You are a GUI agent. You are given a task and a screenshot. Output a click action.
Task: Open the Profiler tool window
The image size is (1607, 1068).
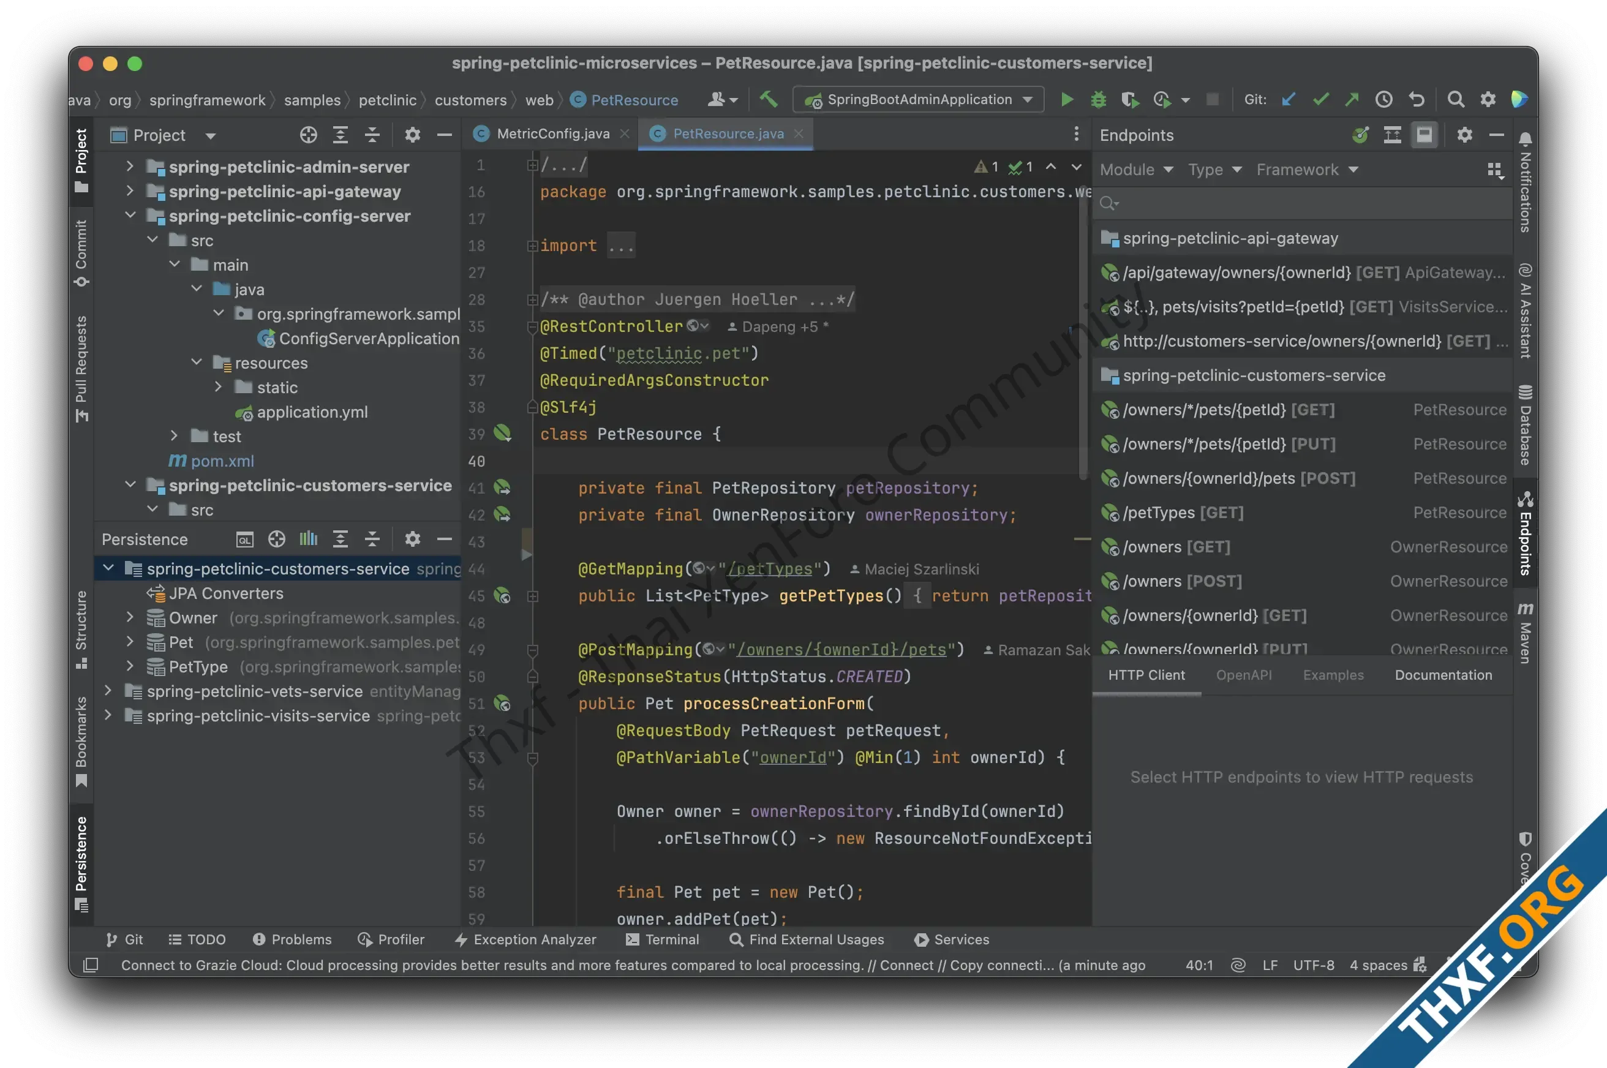pyautogui.click(x=391, y=939)
